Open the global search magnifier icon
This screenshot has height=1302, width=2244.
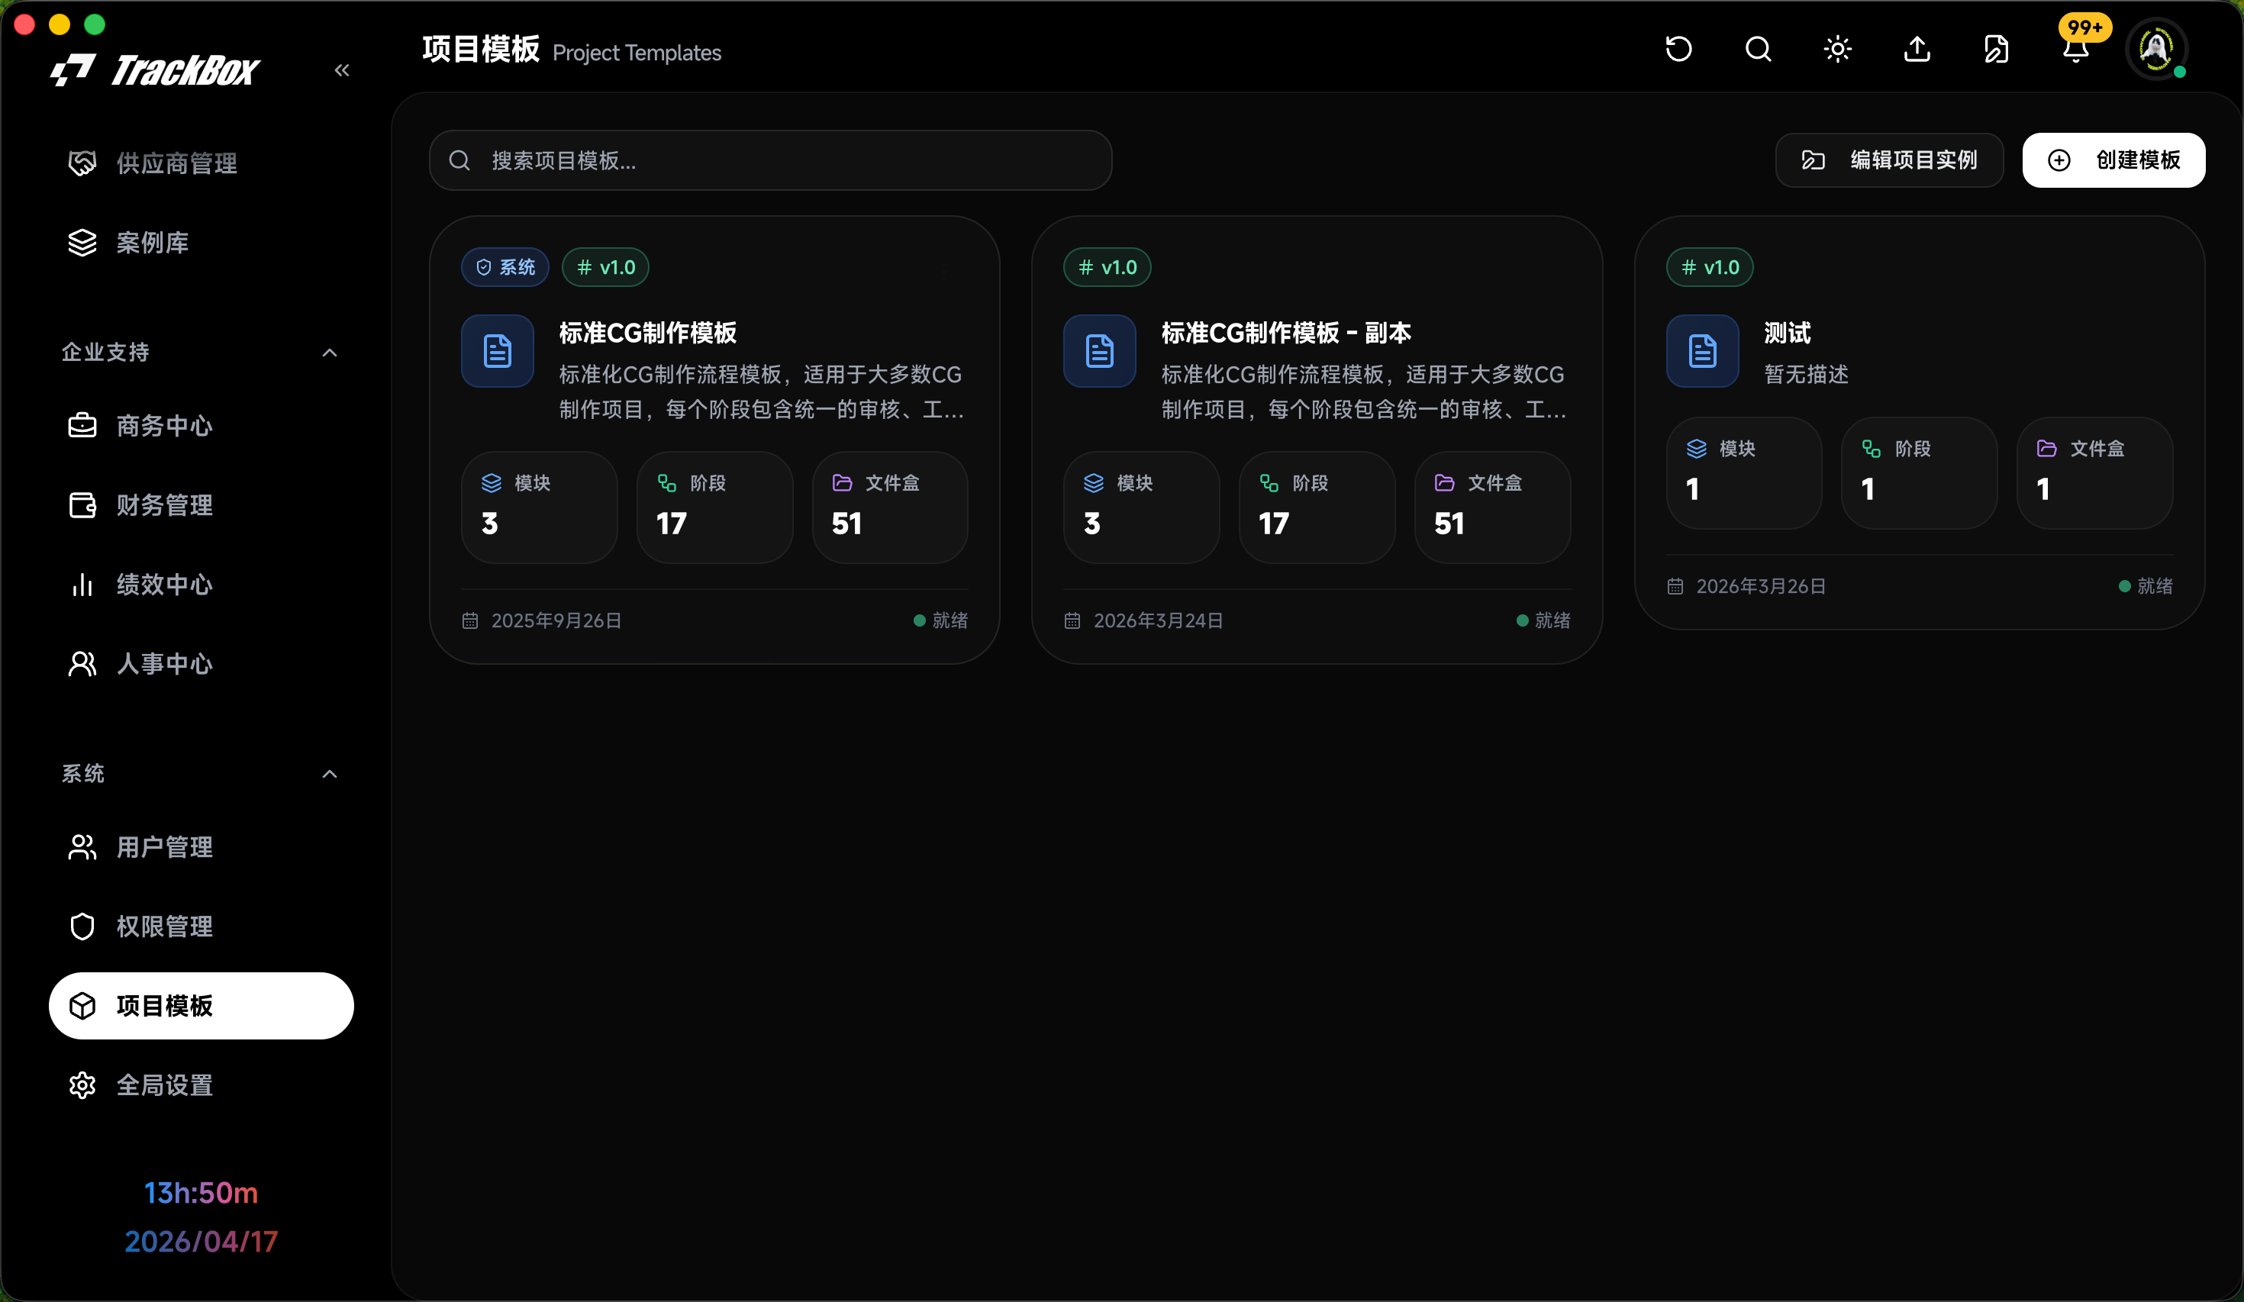coord(1758,49)
